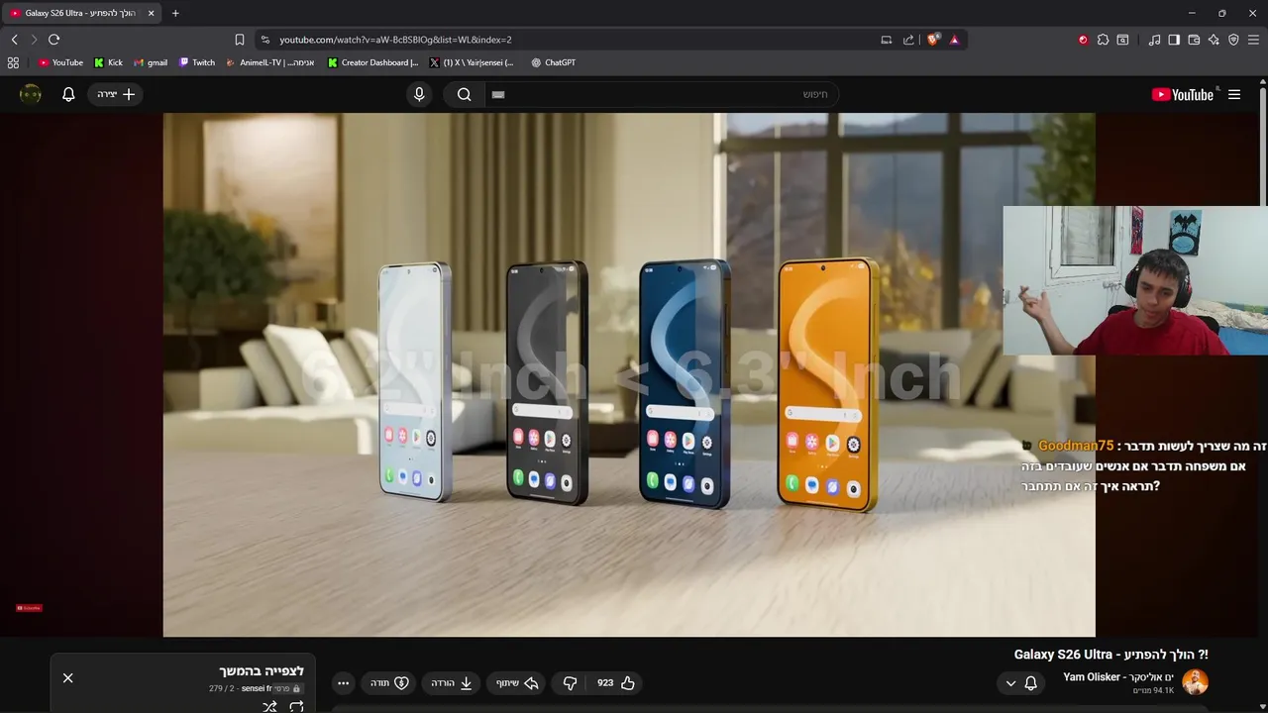The image size is (1268, 713).
Task: Click the Thanks donation button
Action: click(x=389, y=683)
